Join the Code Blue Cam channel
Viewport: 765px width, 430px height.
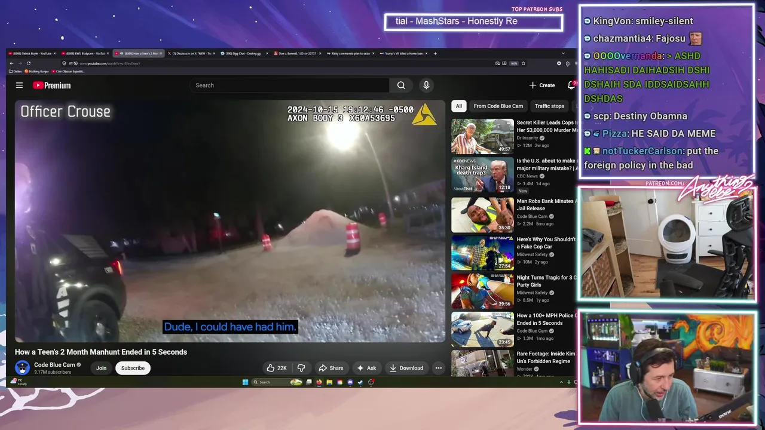[x=102, y=368]
